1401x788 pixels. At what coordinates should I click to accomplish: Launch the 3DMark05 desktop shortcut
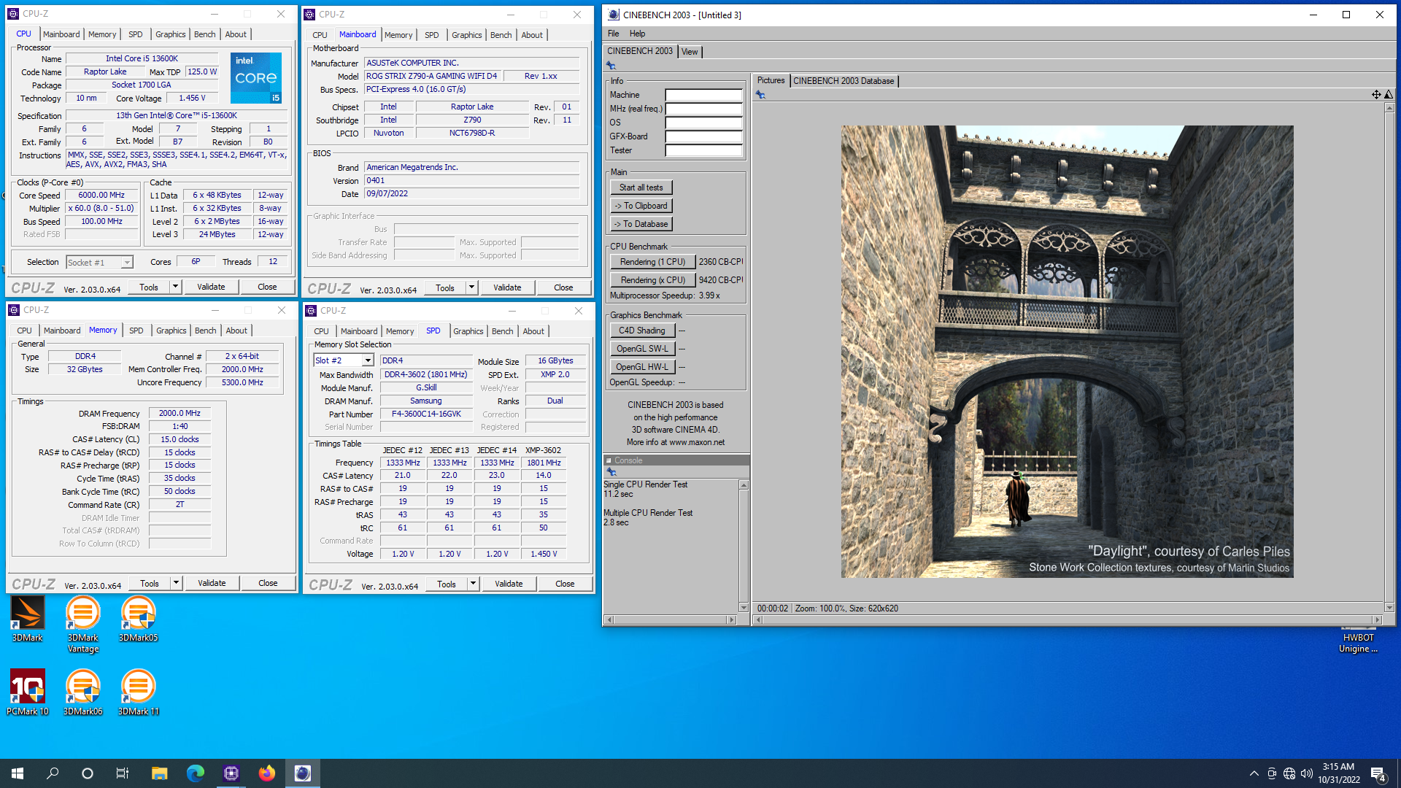pyautogui.click(x=138, y=619)
